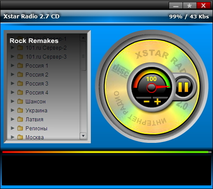Expand the 101.ru Сервер-3 folder arrow
Screen dimensions: 213x189
13,56
